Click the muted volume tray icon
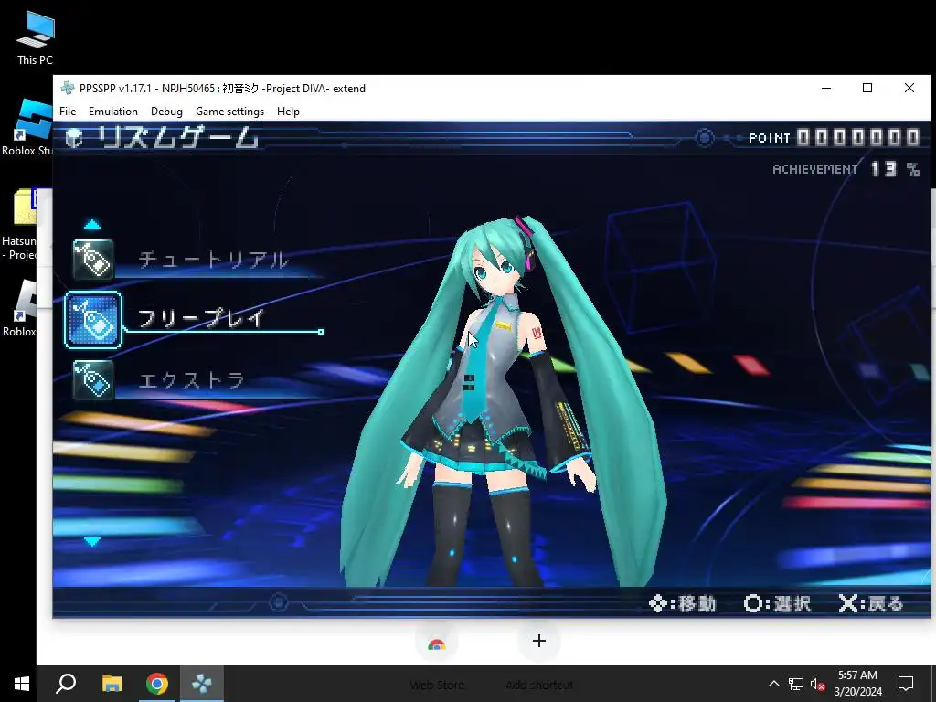The image size is (936, 702). 818,684
